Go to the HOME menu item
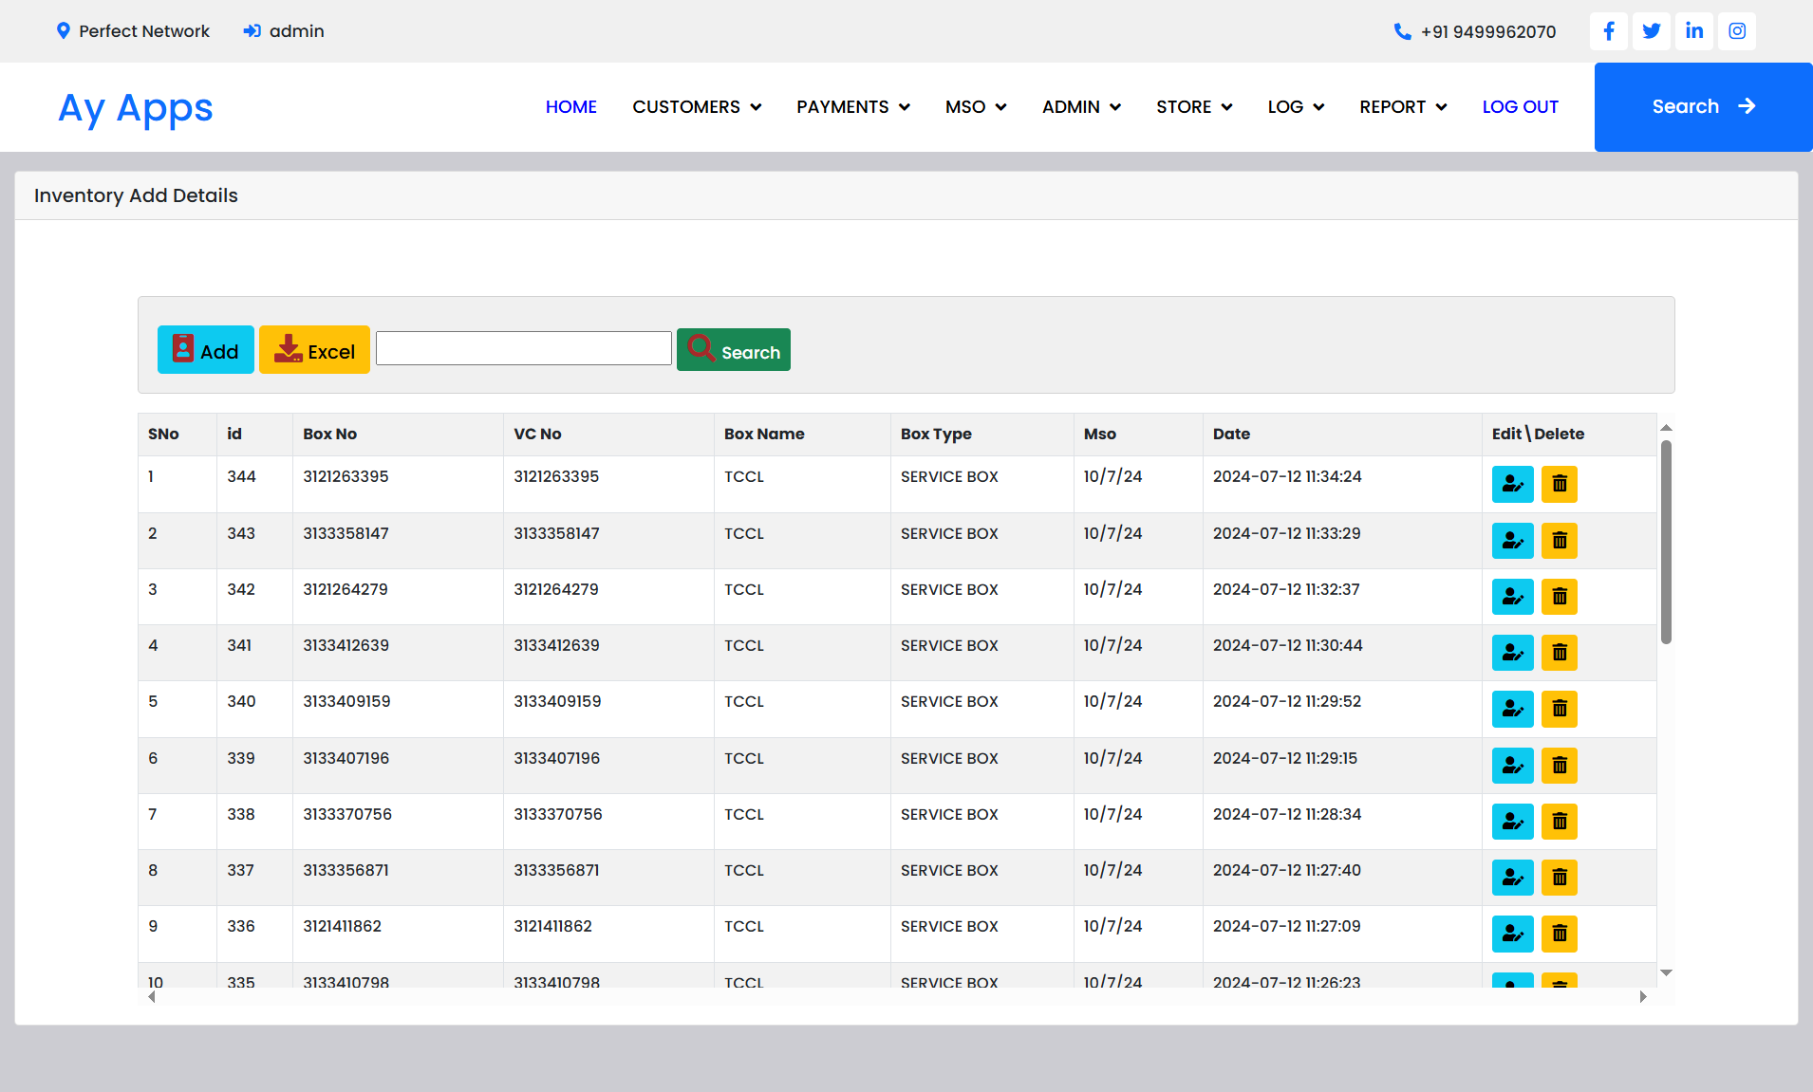 (570, 107)
